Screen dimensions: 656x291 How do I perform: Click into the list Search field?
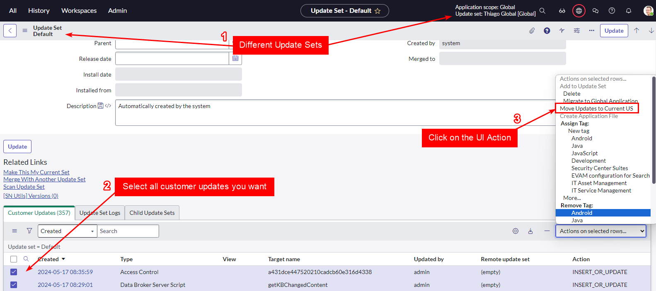pyautogui.click(x=128, y=231)
